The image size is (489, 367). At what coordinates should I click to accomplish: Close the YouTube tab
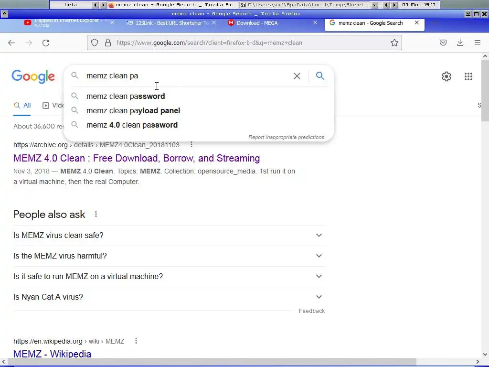[112, 23]
